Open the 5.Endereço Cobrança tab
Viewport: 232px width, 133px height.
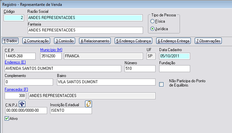(x=133, y=41)
